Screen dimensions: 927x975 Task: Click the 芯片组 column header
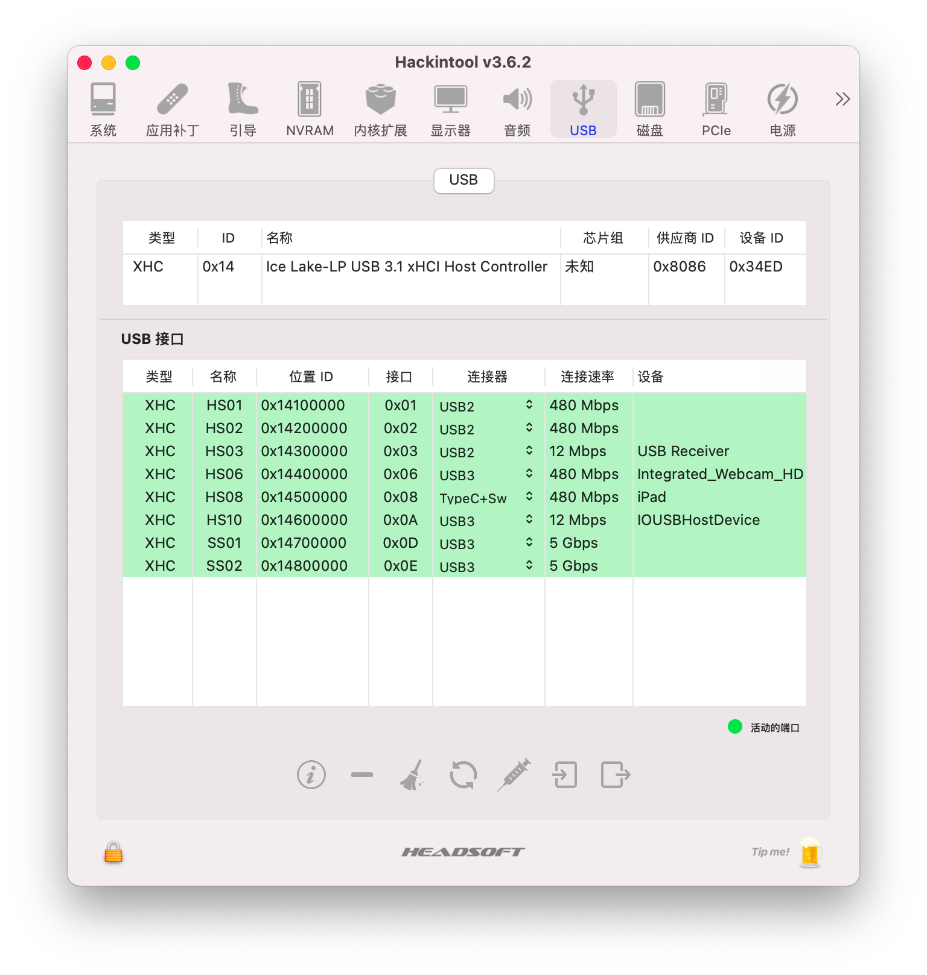604,238
